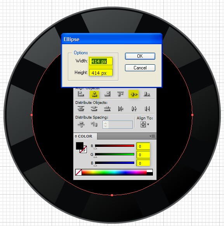
Task: Click the horizontal distribute left icon
Action: point(120,109)
